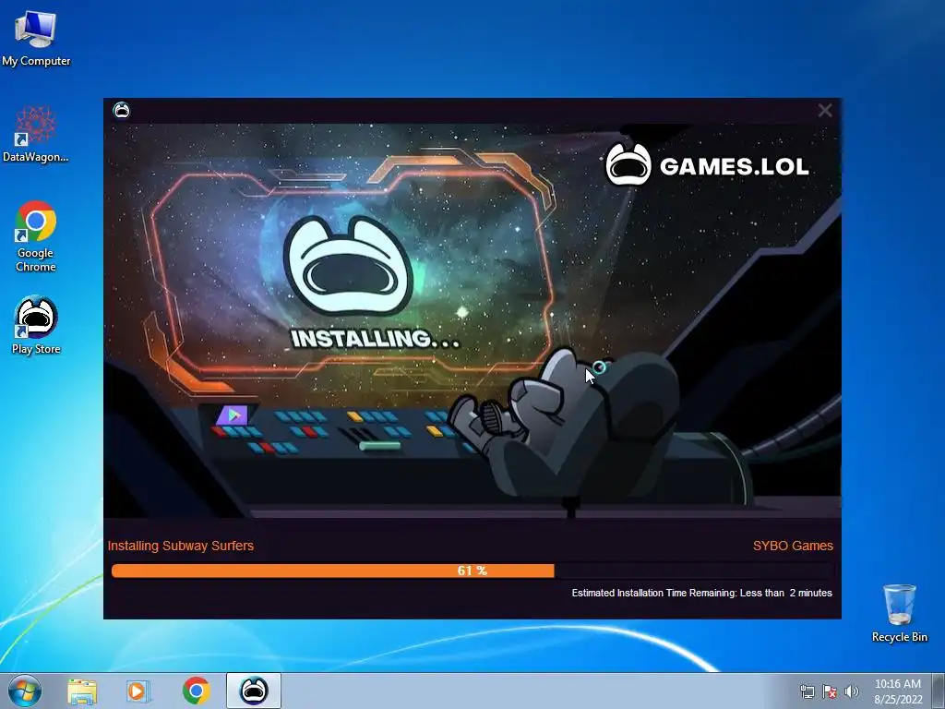The image size is (945, 709).
Task: Click the GAMES.LOL logo in installer
Action: 707,164
